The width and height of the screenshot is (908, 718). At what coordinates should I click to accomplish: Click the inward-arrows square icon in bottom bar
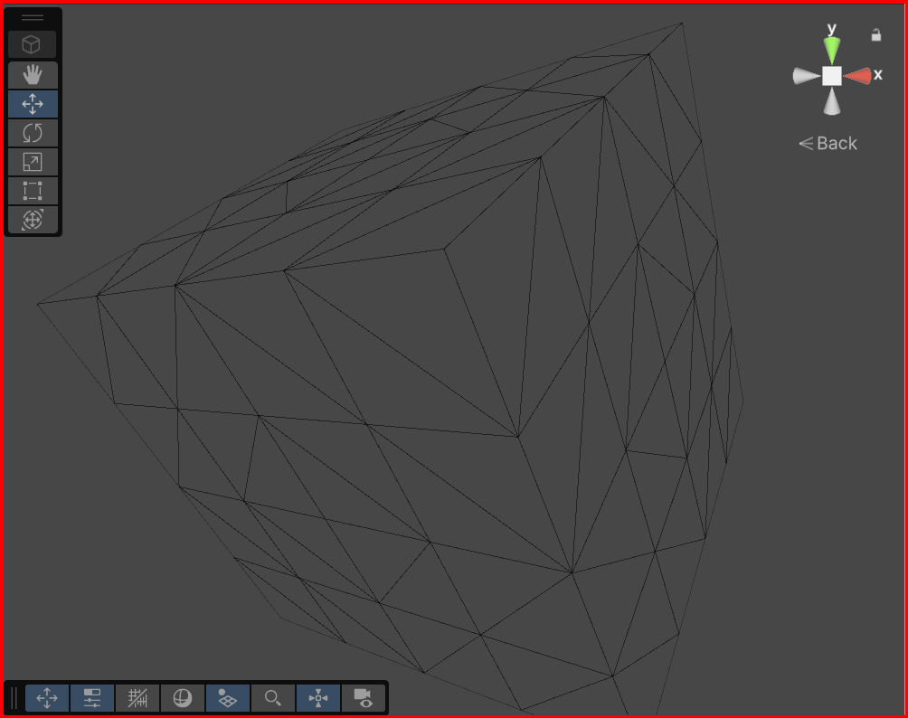coord(318,698)
